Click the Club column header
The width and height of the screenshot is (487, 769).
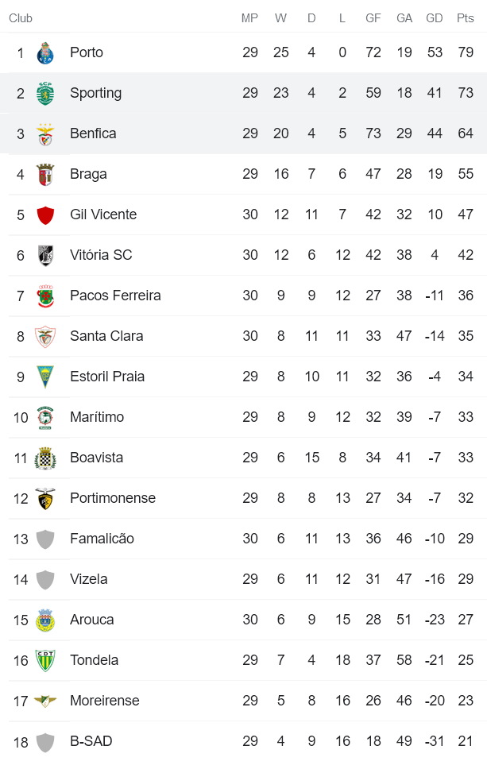(x=21, y=18)
